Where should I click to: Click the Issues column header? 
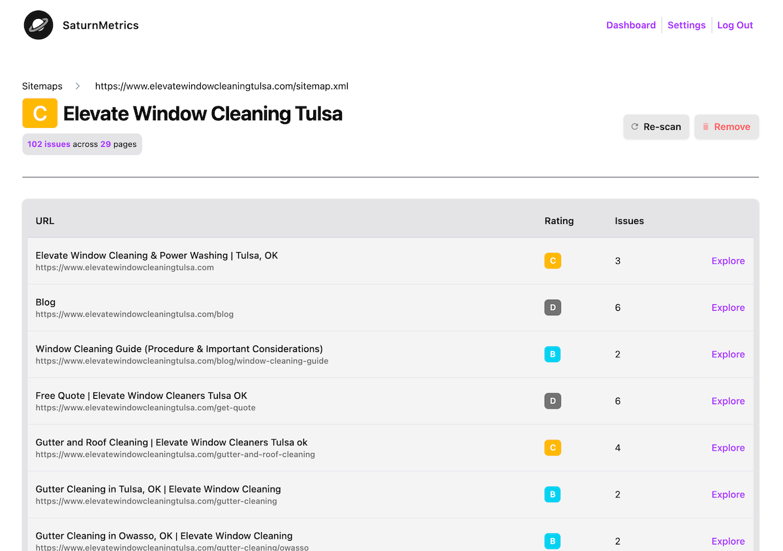629,221
